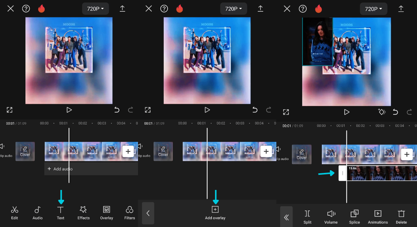
Task: Open 720P resolution dropdown in right panel
Action: coord(373,9)
